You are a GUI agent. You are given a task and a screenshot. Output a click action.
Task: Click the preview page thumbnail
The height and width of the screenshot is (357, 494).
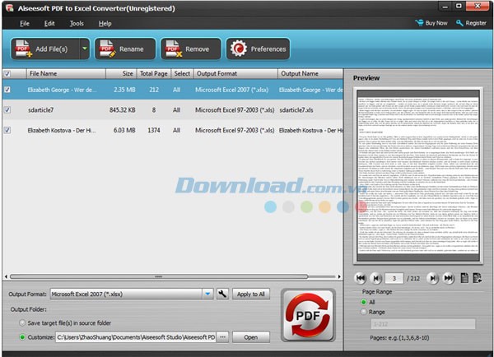point(418,175)
